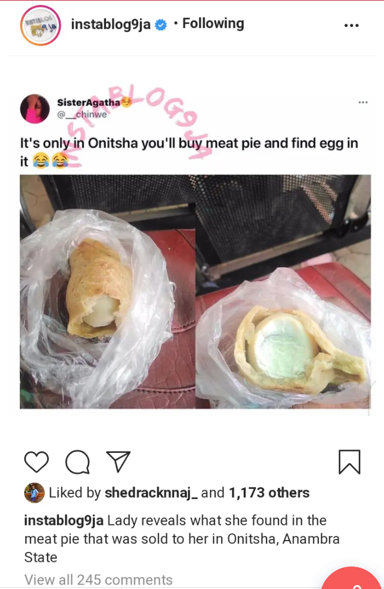Select the @__chinwe handle text
The image size is (384, 589).
tap(82, 114)
